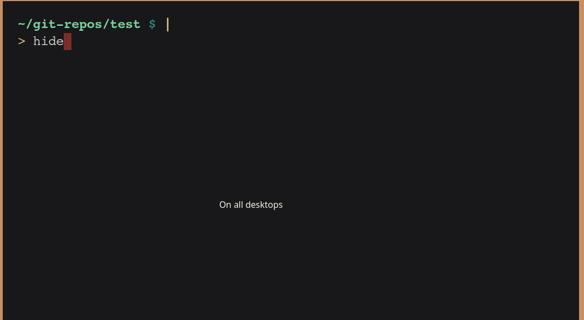Image resolution: width=584 pixels, height=320 pixels.
Task: Click the yellow > arrow on the second line
Action: pyautogui.click(x=21, y=41)
